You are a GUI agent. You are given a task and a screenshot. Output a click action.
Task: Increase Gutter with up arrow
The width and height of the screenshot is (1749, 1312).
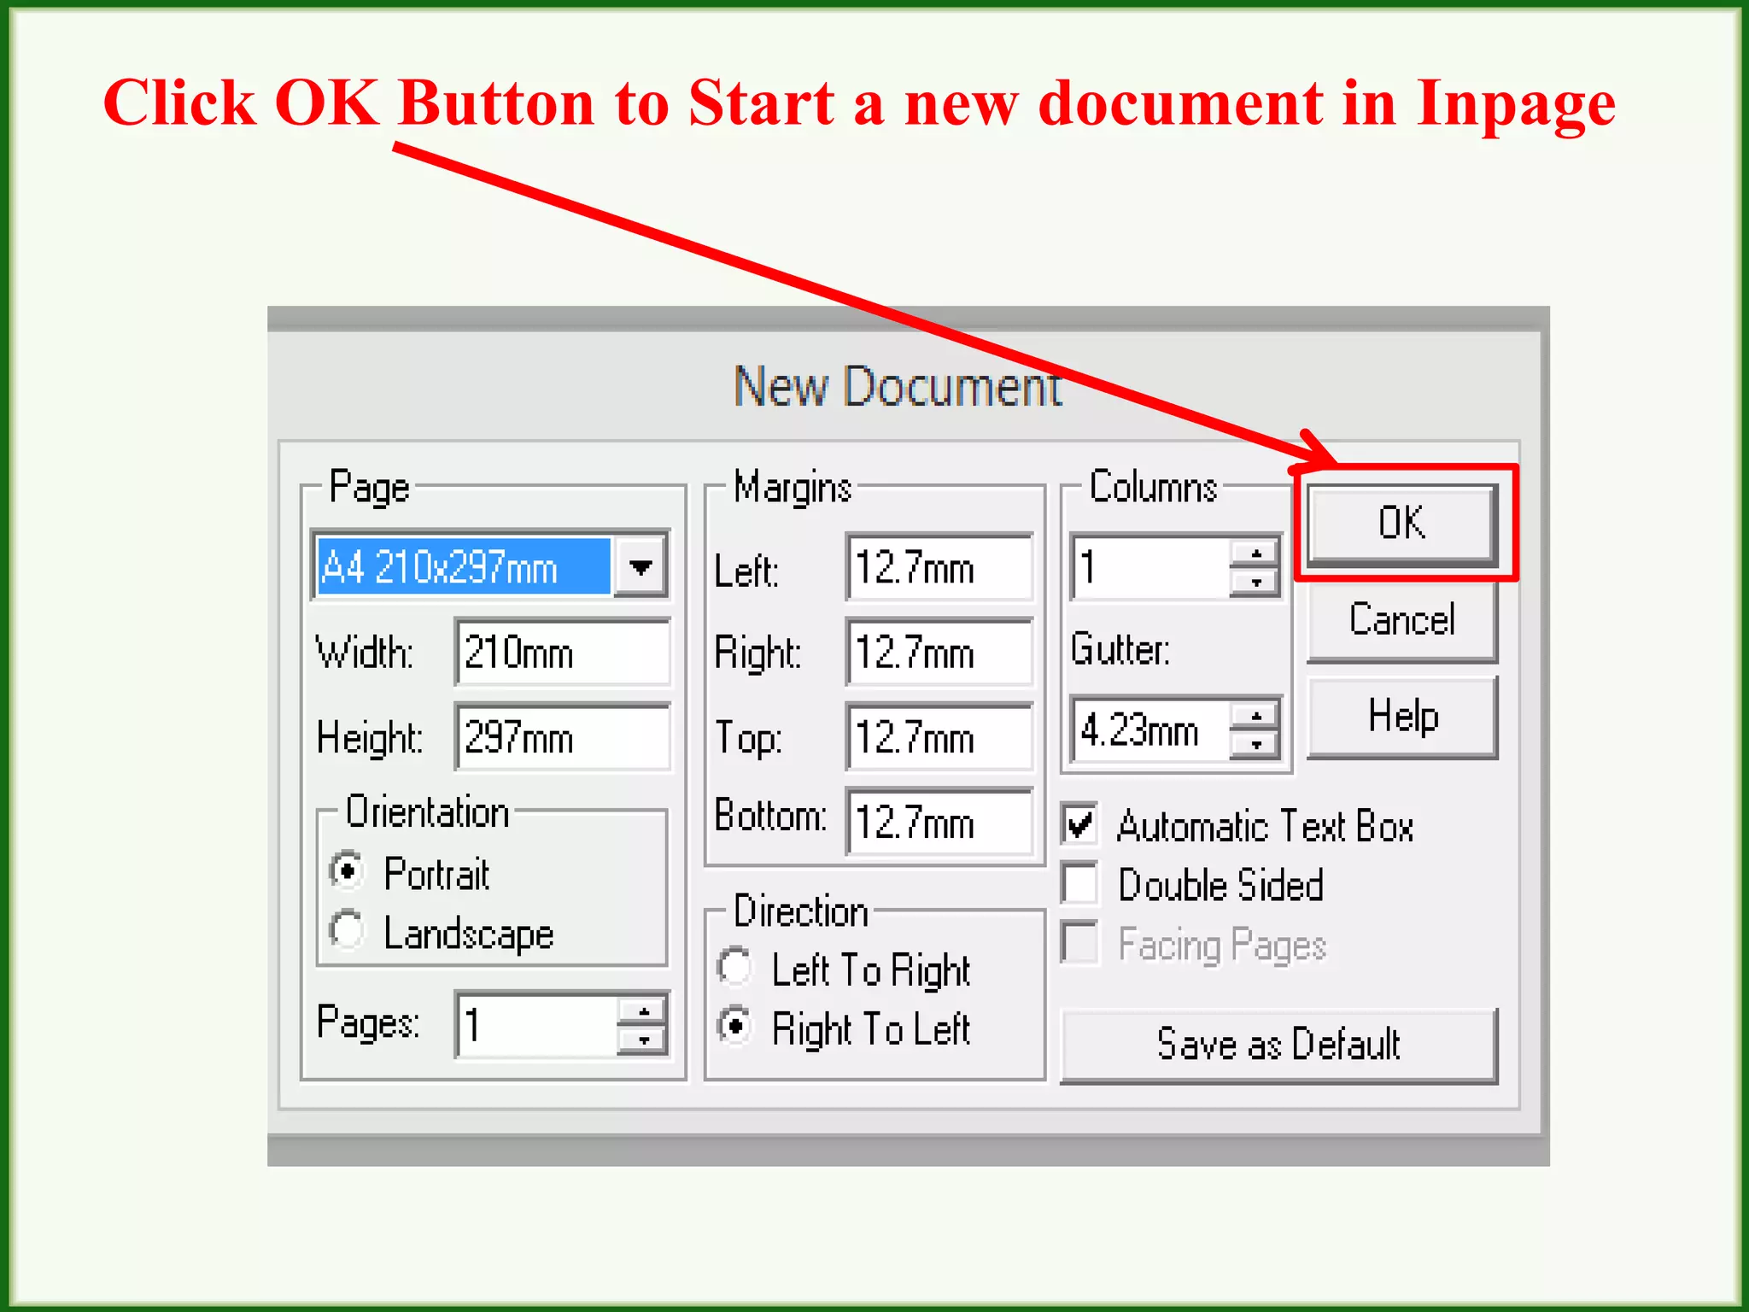pyautogui.click(x=1255, y=716)
